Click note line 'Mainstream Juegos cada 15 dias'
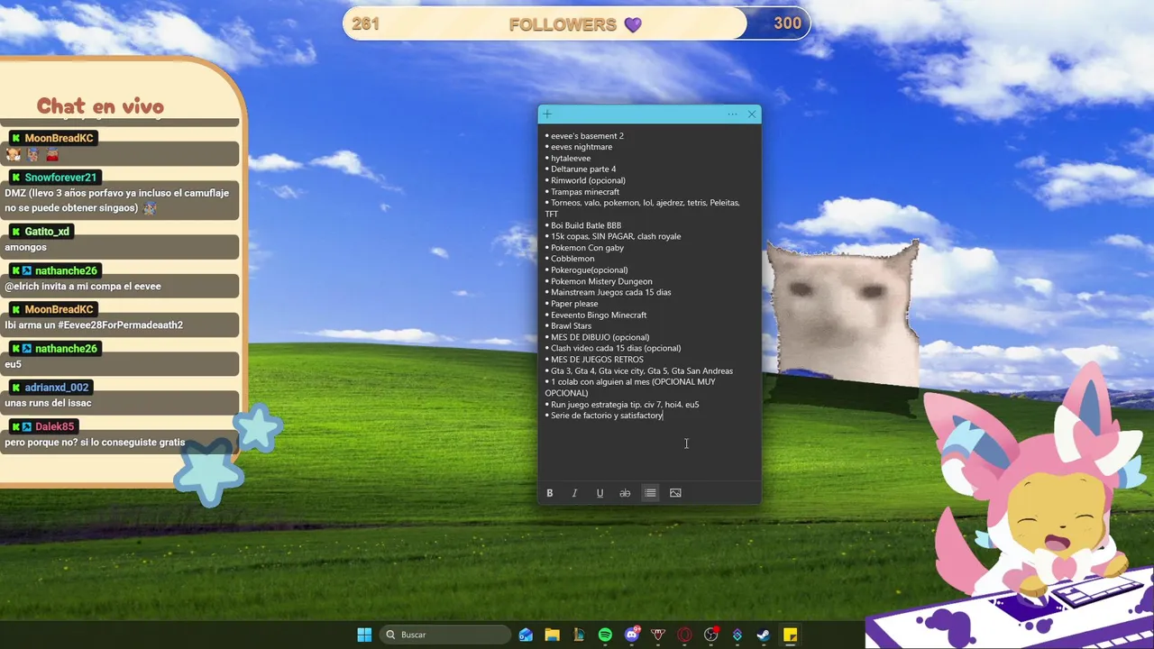1154x649 pixels. point(610,292)
